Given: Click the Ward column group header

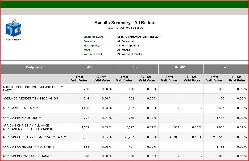Looking at the screenshot, I should pos(90,67).
